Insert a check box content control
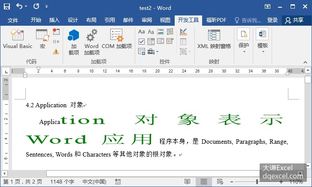Image resolution: width=312 pixels, height=187 pixels. 142,41
